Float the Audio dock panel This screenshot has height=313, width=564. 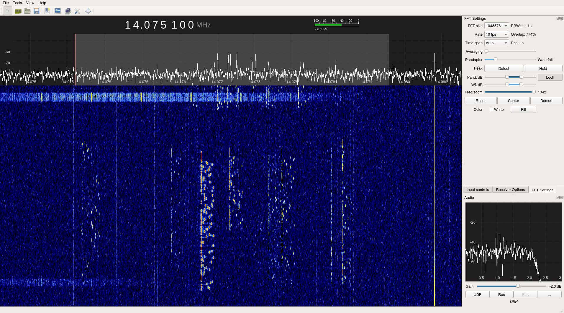(558, 197)
